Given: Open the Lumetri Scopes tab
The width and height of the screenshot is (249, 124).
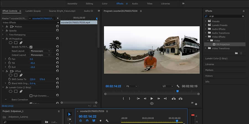Looking at the screenshot, I should tap(33, 11).
